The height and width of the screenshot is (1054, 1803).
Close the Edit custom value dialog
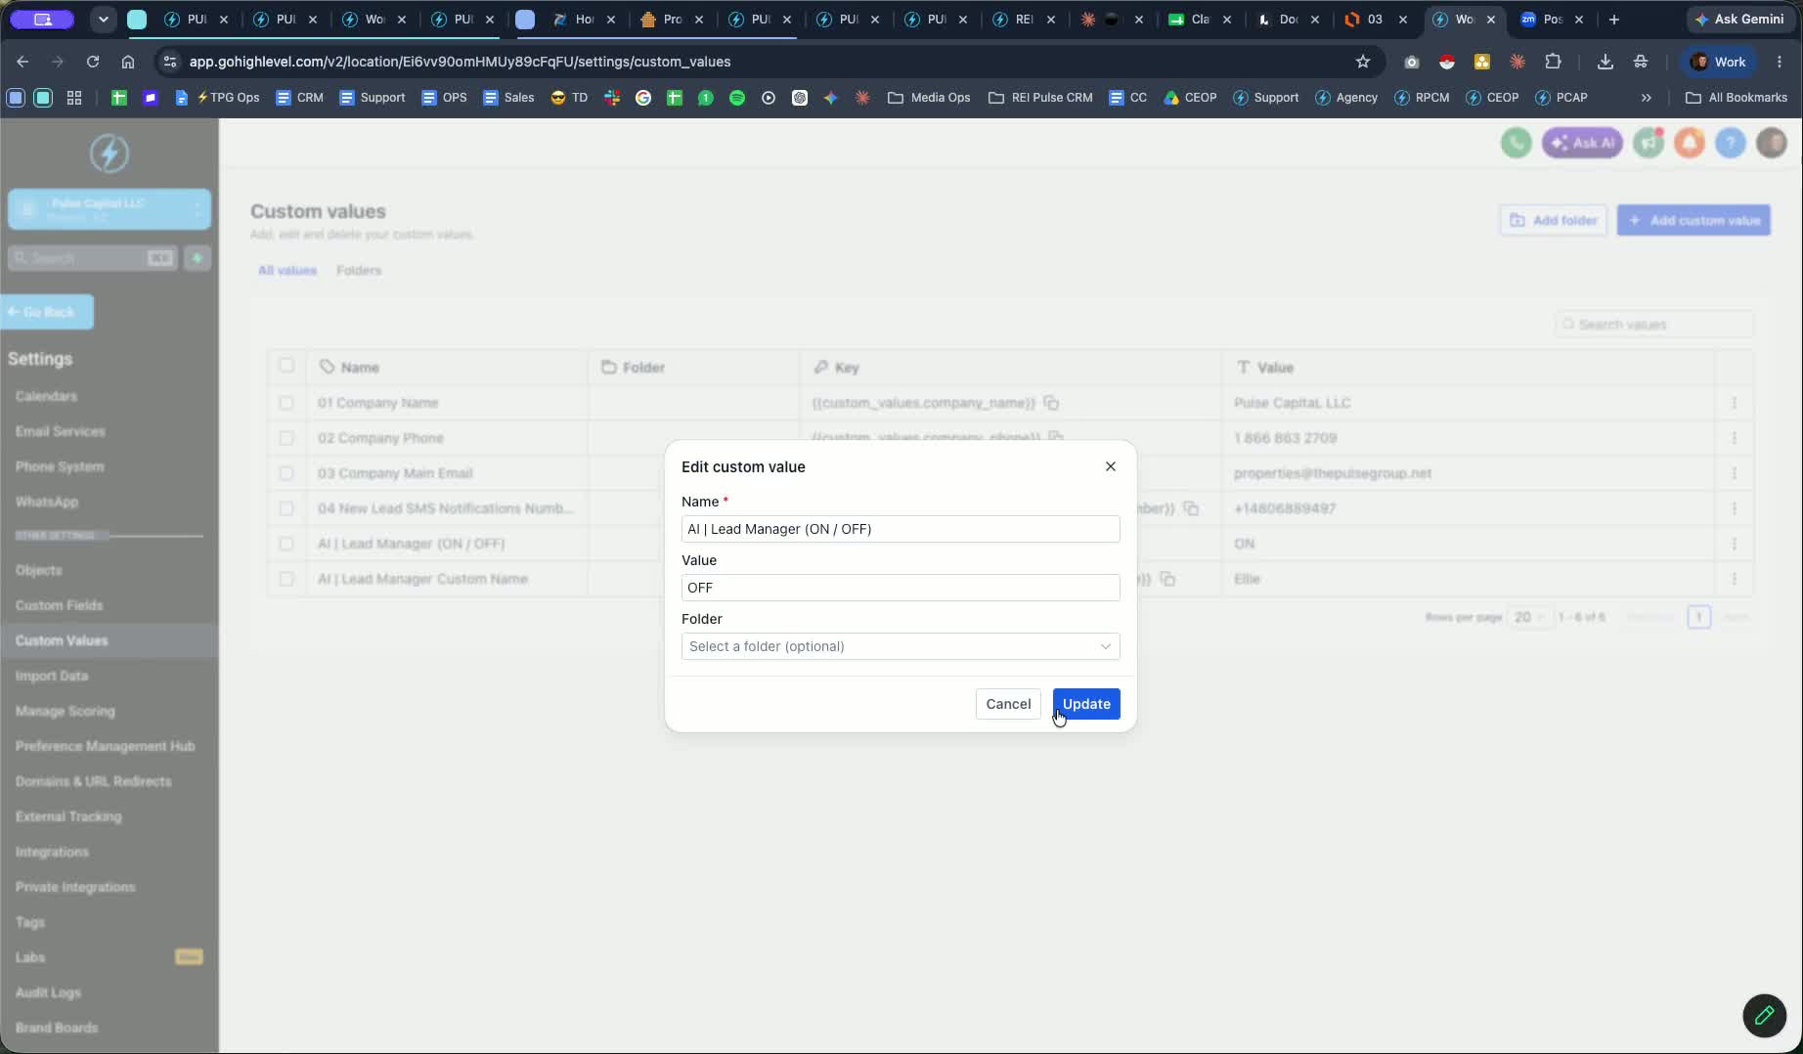[1111, 466]
